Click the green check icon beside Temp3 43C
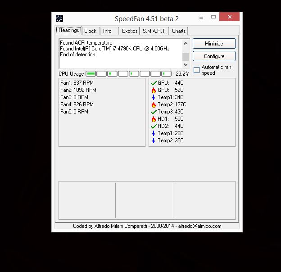Image resolution: width=281 pixels, height=272 pixels. (154, 112)
